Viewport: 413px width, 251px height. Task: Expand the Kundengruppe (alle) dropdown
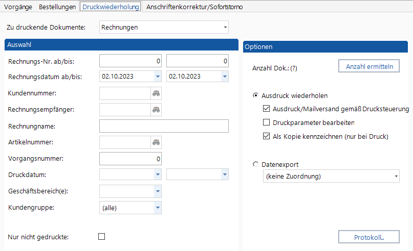point(158,208)
